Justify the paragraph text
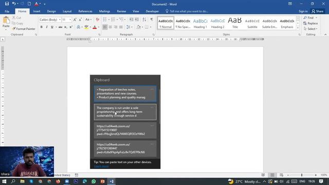This screenshot has height=185, width=329. (x=121, y=27)
